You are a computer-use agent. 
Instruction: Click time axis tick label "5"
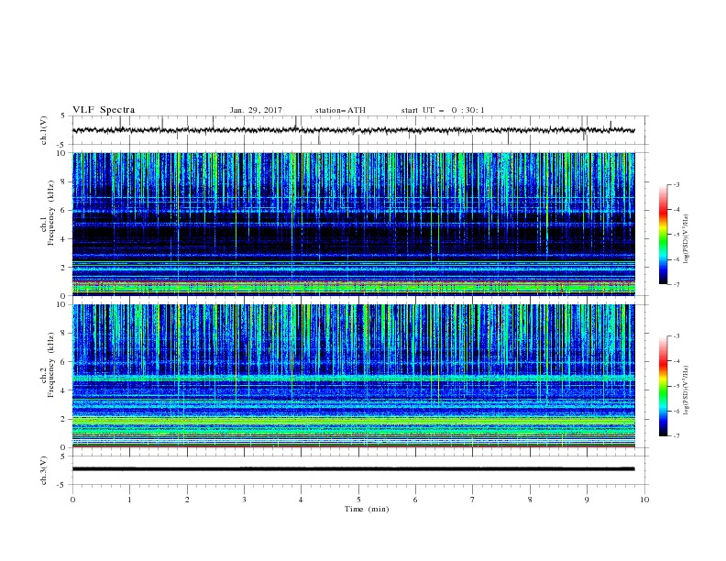pyautogui.click(x=358, y=500)
